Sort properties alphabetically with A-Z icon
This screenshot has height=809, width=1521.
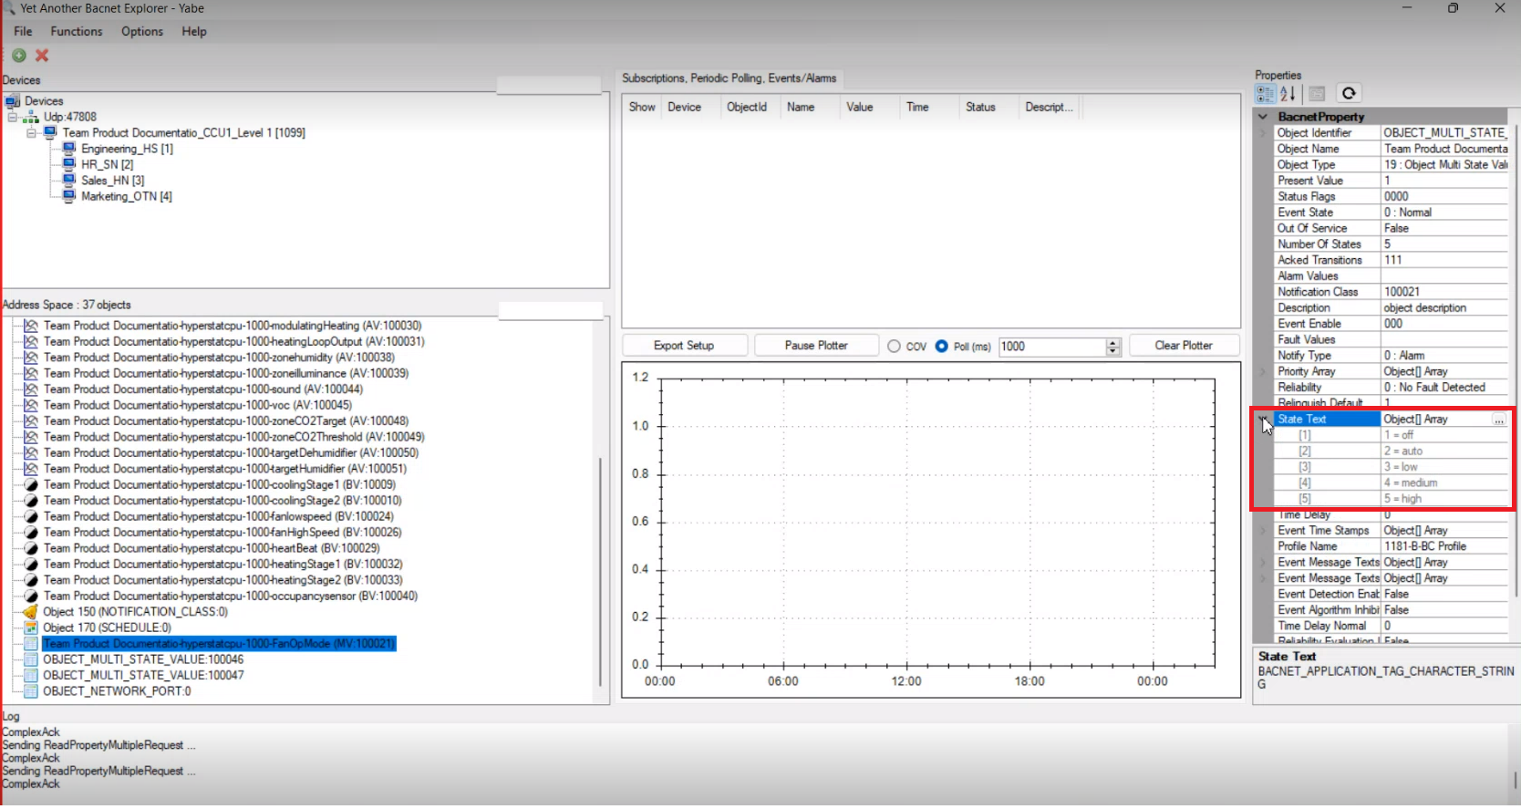(1288, 93)
